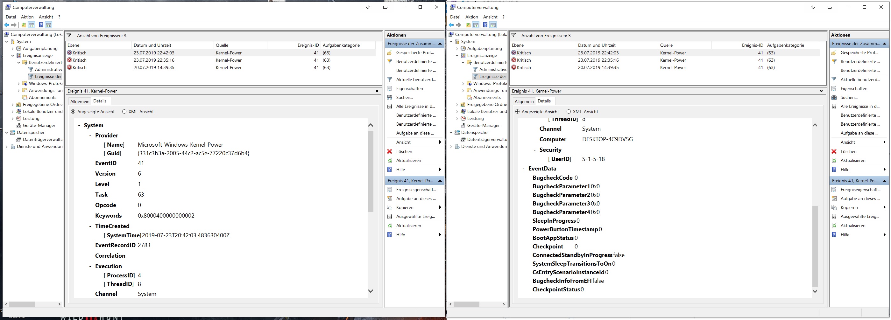Click the Back arrow in left window toolbar
Screen dimensions: 891x320
point(7,25)
